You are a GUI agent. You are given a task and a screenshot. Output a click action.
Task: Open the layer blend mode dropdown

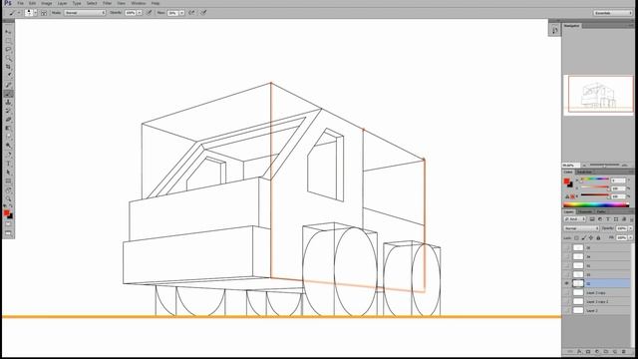point(580,228)
